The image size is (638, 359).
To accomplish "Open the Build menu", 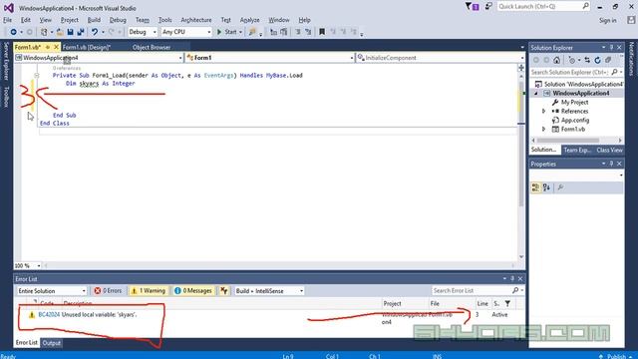I will (94, 20).
